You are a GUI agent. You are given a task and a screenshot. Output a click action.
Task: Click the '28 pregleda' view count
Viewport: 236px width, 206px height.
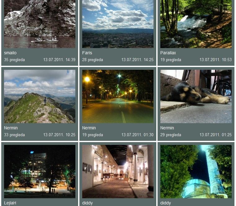pos(92,60)
